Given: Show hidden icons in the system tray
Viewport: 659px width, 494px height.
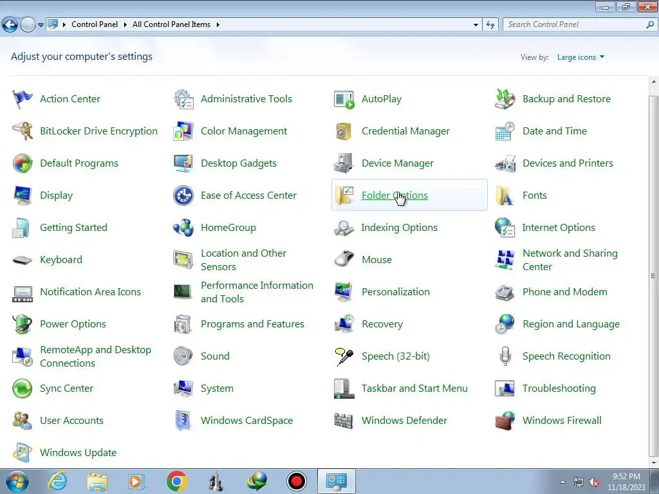Looking at the screenshot, I should click(x=562, y=482).
